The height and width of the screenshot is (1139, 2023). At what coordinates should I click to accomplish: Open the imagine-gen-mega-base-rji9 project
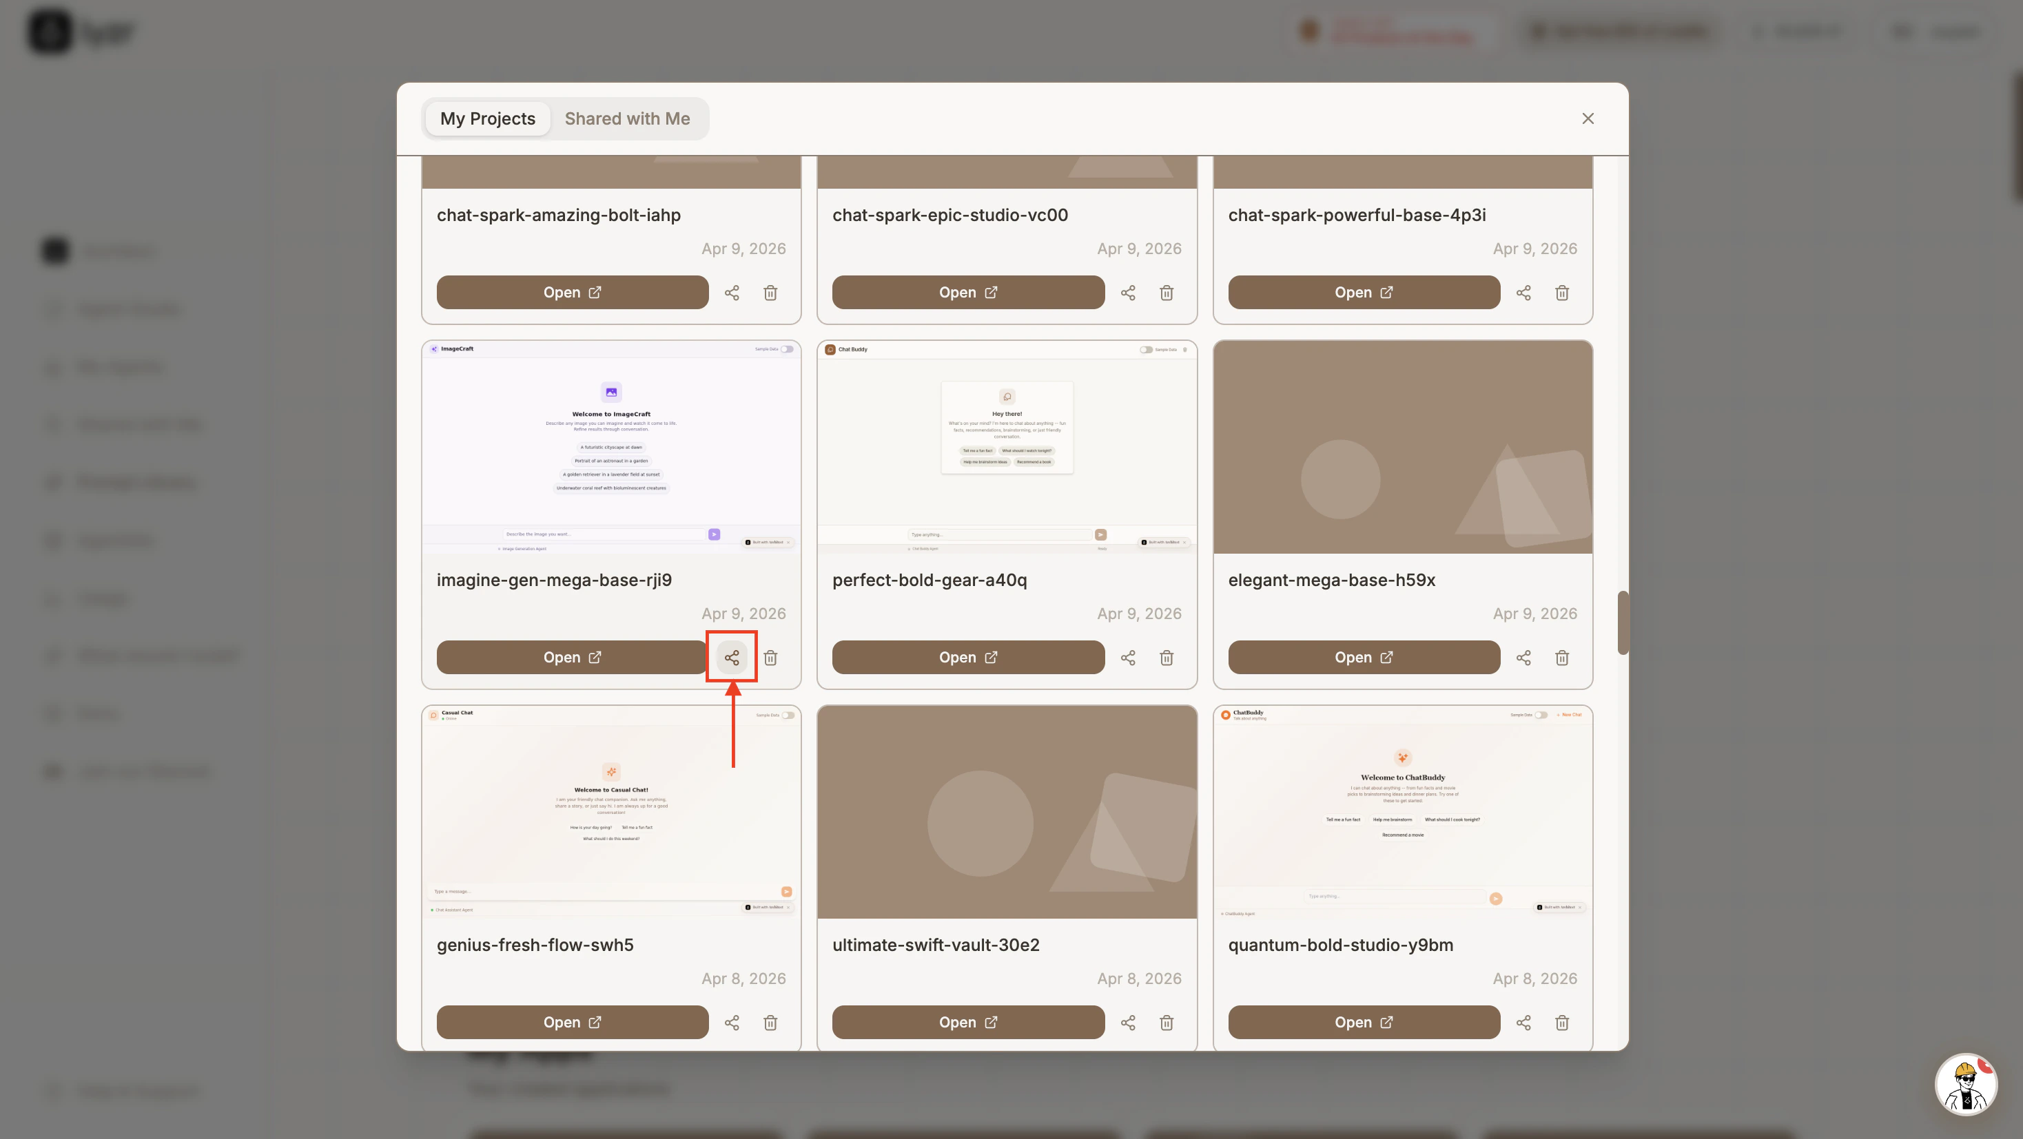[572, 657]
